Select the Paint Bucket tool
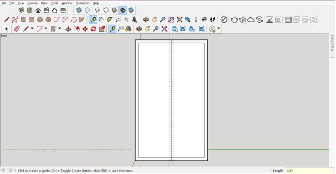The width and height of the screenshot is (336, 174). coord(128,29)
